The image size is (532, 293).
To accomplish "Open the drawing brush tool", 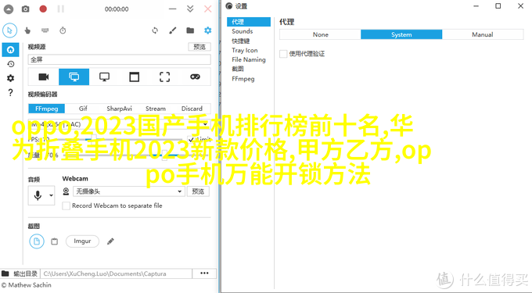I will click(x=173, y=30).
